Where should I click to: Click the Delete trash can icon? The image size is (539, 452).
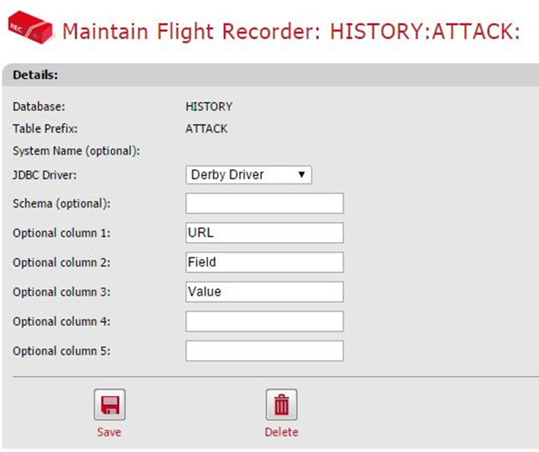(x=281, y=405)
